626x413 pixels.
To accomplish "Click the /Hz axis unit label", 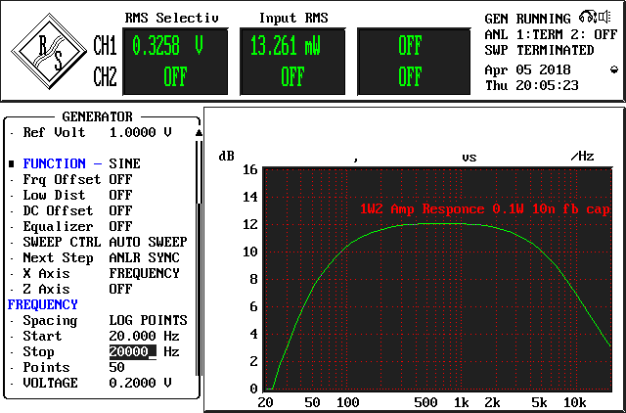I will pyautogui.click(x=582, y=157).
